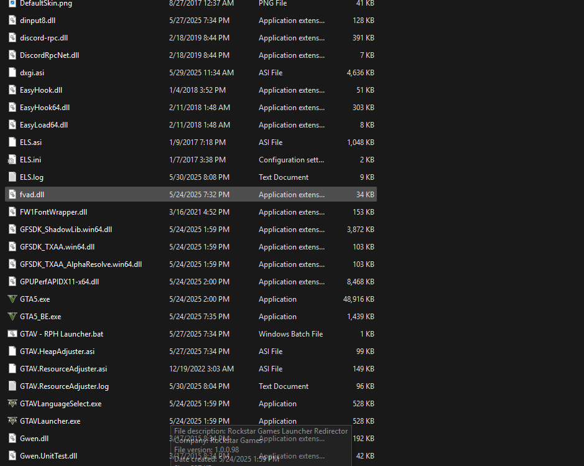Screen dimensions: 584x466
Task: Click the GFSDK_TXAA.win64.dll file icon
Action: [12, 247]
